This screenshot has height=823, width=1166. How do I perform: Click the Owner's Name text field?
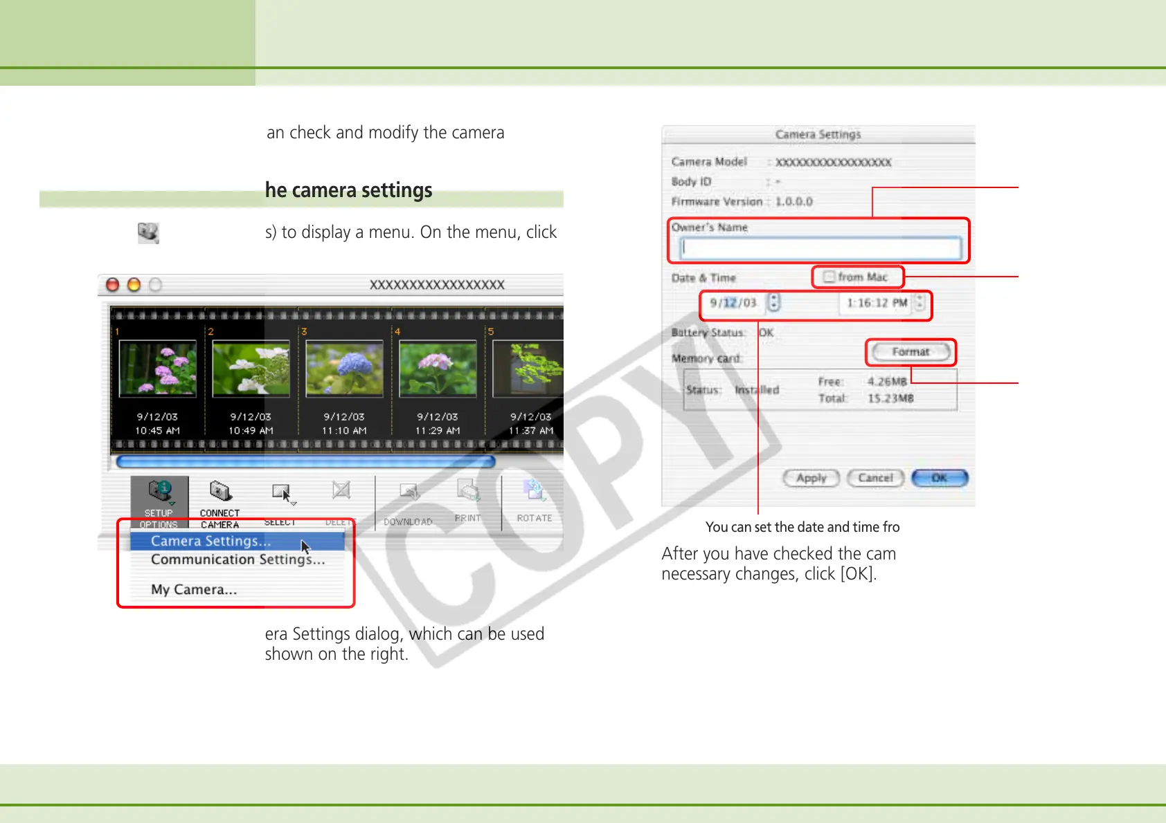[821, 248]
